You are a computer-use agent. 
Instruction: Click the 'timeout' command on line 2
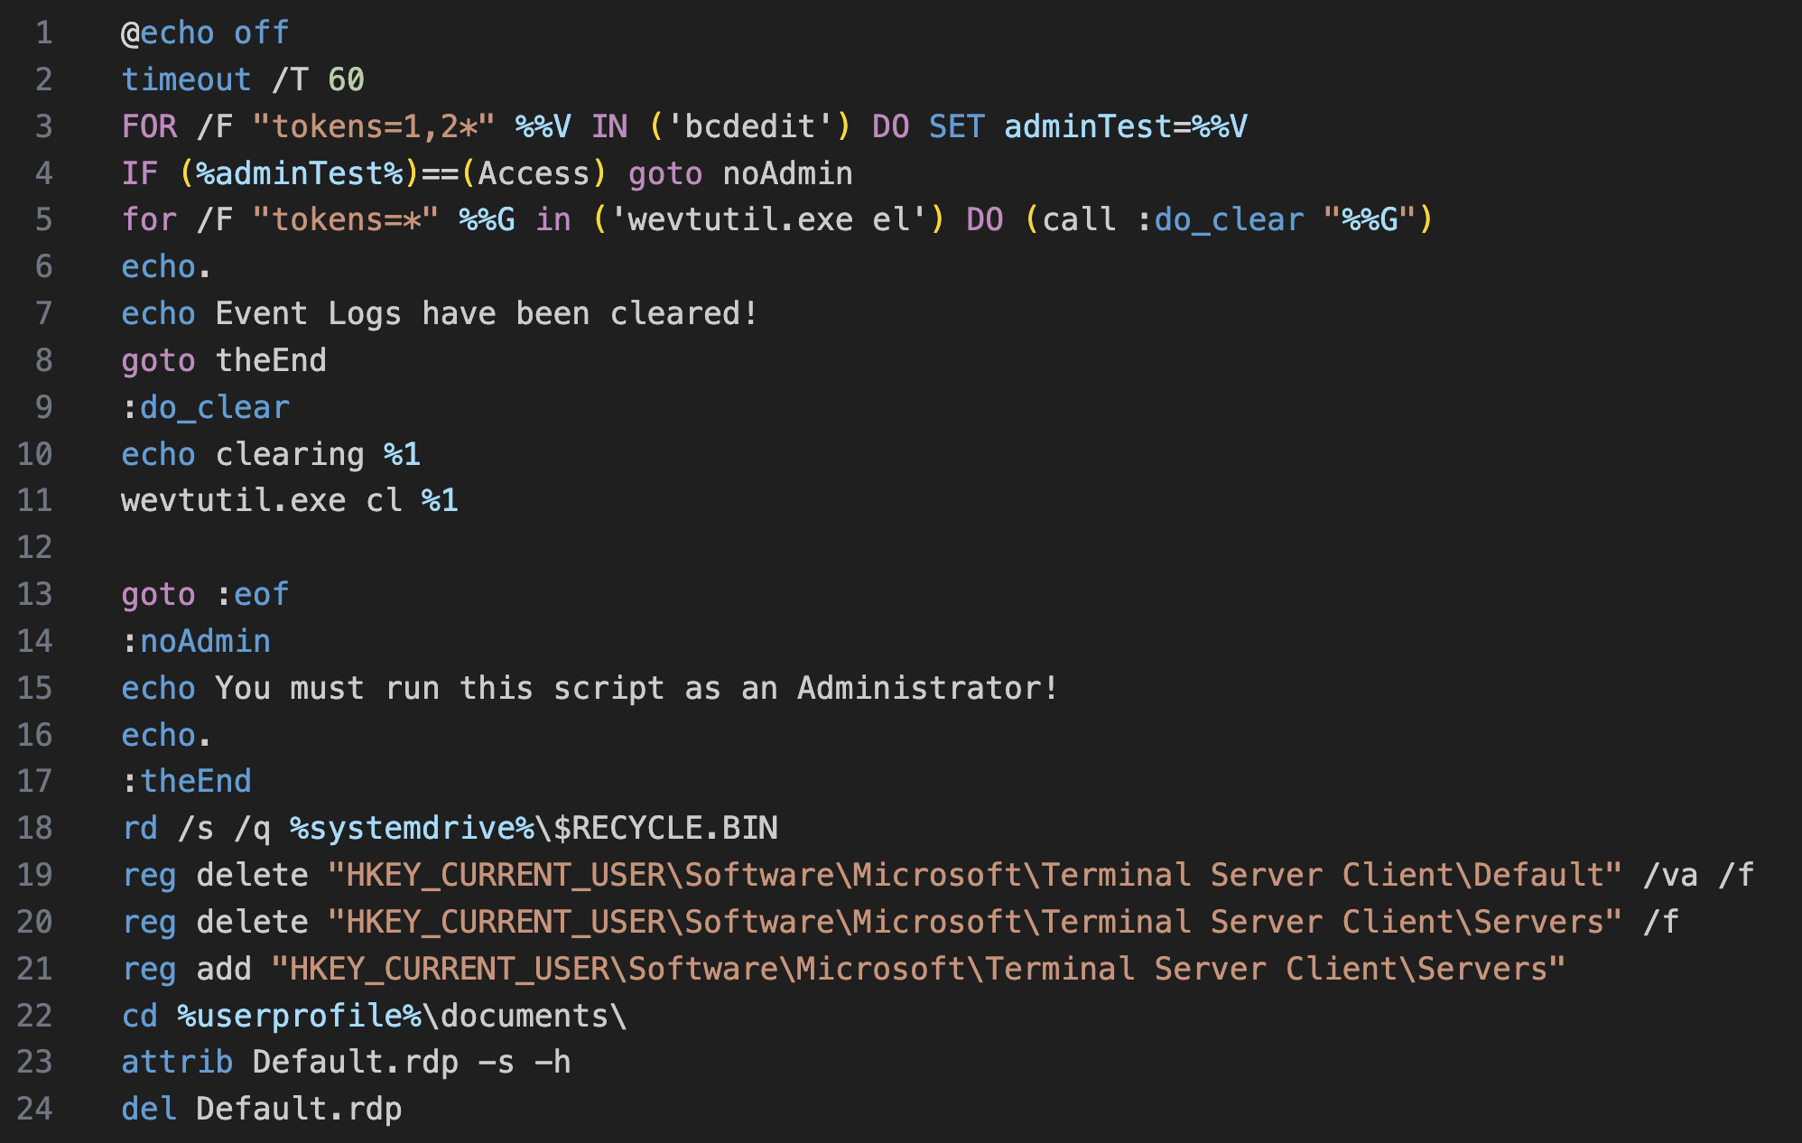186,79
